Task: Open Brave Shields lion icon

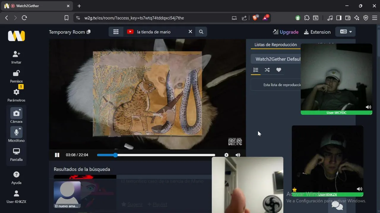Action: click(255, 18)
